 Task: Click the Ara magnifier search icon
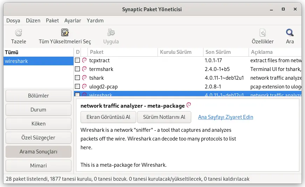pos(290,33)
